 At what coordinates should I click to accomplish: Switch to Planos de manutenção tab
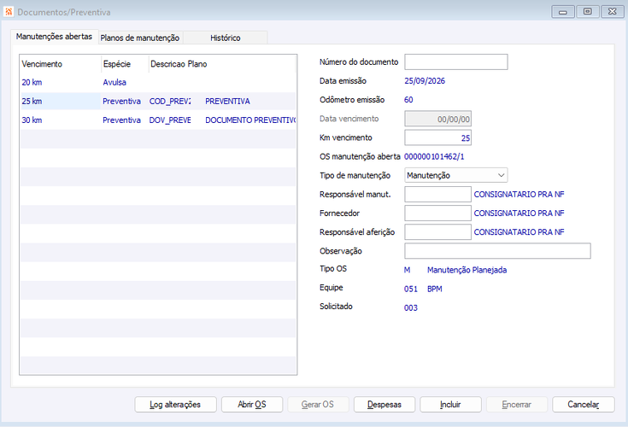(x=140, y=38)
